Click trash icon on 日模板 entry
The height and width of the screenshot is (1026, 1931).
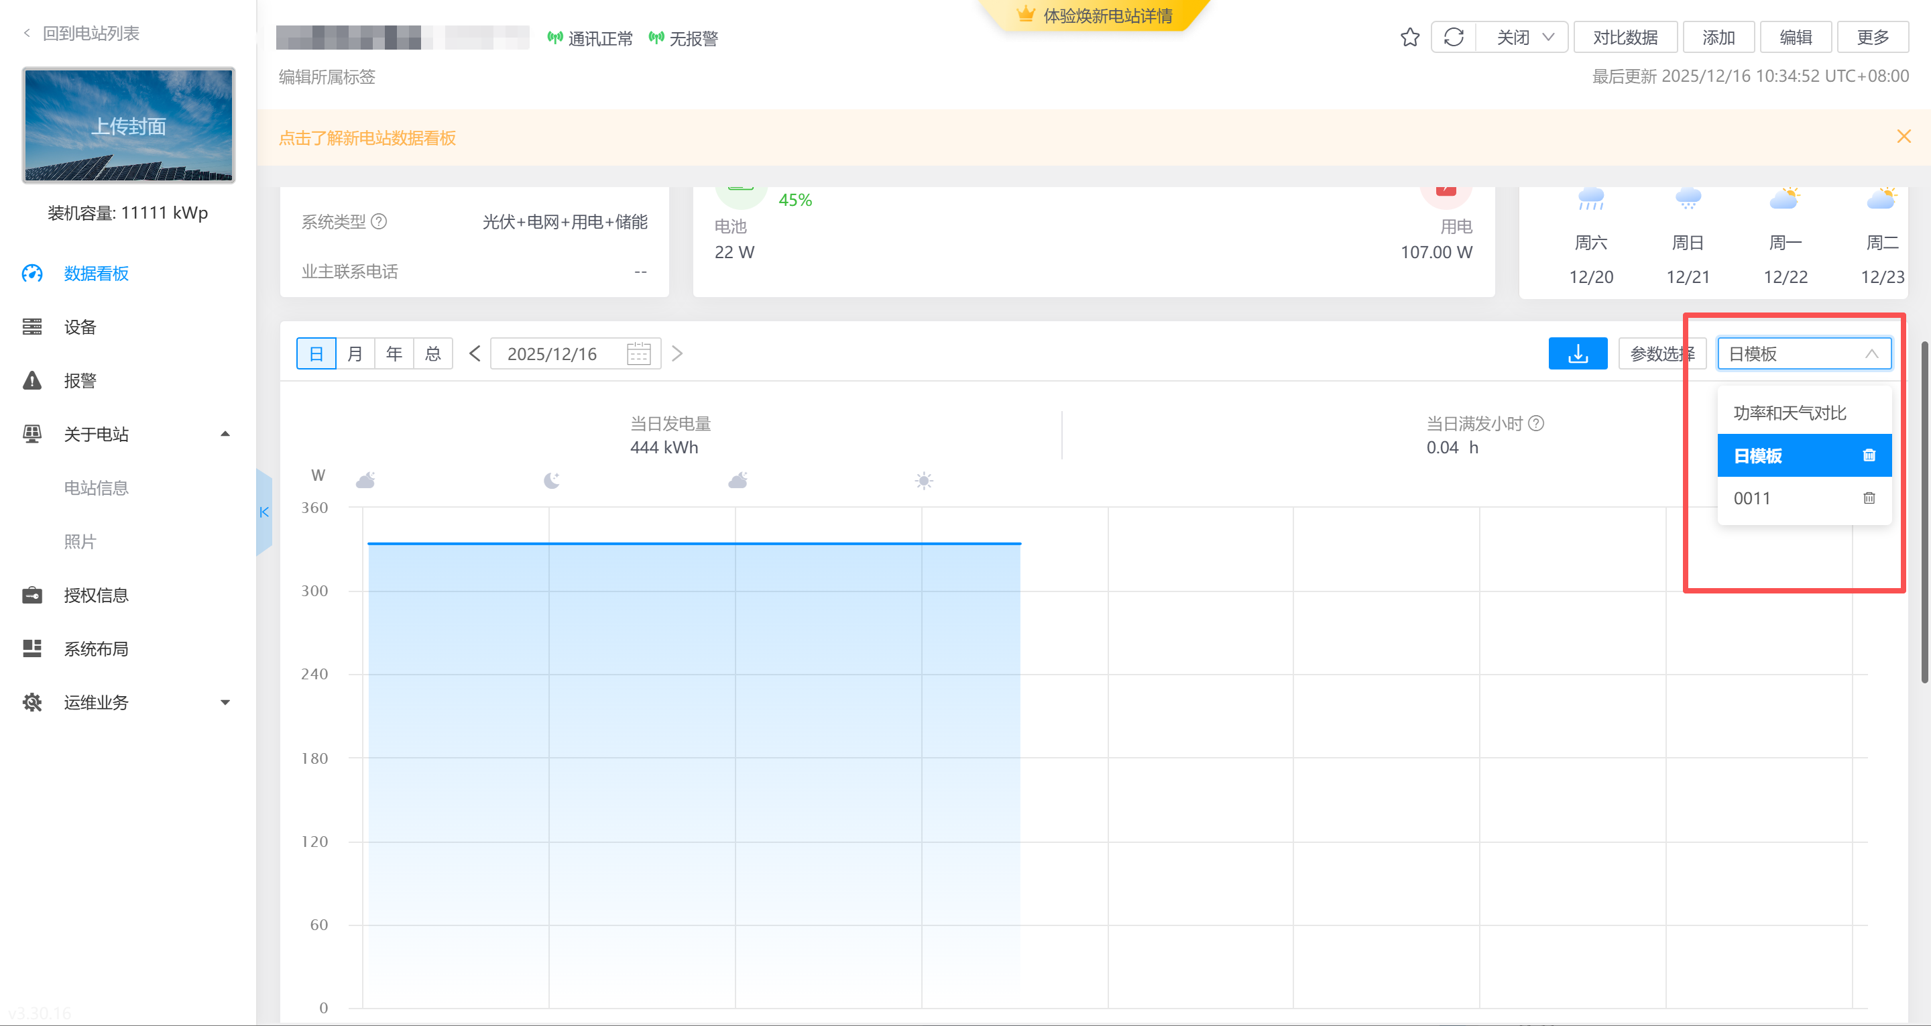[1869, 455]
